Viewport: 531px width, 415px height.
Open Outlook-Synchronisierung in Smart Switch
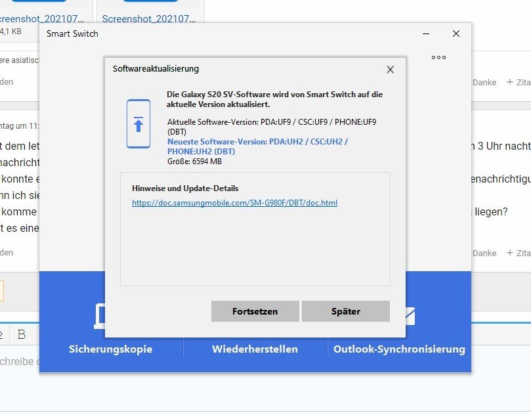coord(399,349)
